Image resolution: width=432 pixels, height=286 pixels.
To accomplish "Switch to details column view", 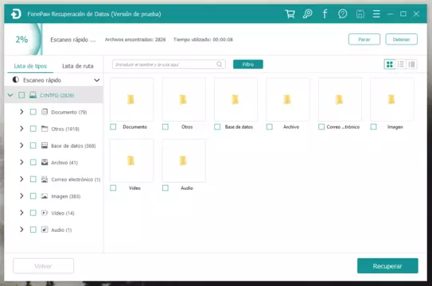I will click(412, 64).
